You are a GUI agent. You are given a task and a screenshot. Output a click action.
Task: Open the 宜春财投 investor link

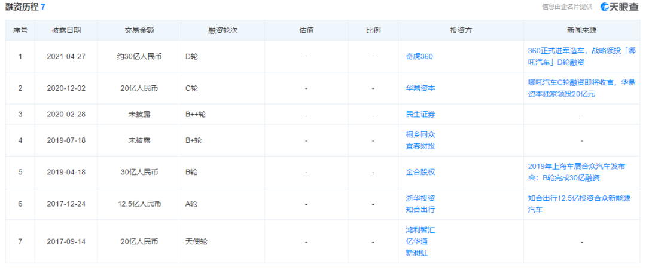click(420, 146)
